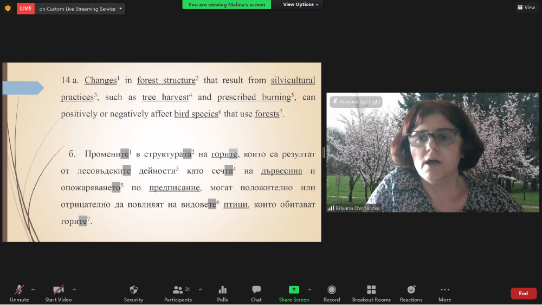Click the More options ellipsis
The height and width of the screenshot is (305, 542).
[x=445, y=293]
